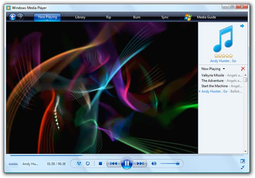Mute the speaker volume
The image size is (255, 178).
pos(154,164)
